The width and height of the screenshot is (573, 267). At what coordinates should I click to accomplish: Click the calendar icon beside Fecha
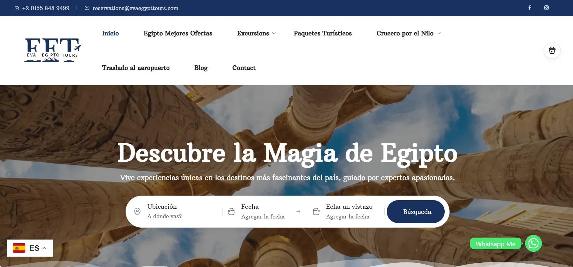[231, 211]
